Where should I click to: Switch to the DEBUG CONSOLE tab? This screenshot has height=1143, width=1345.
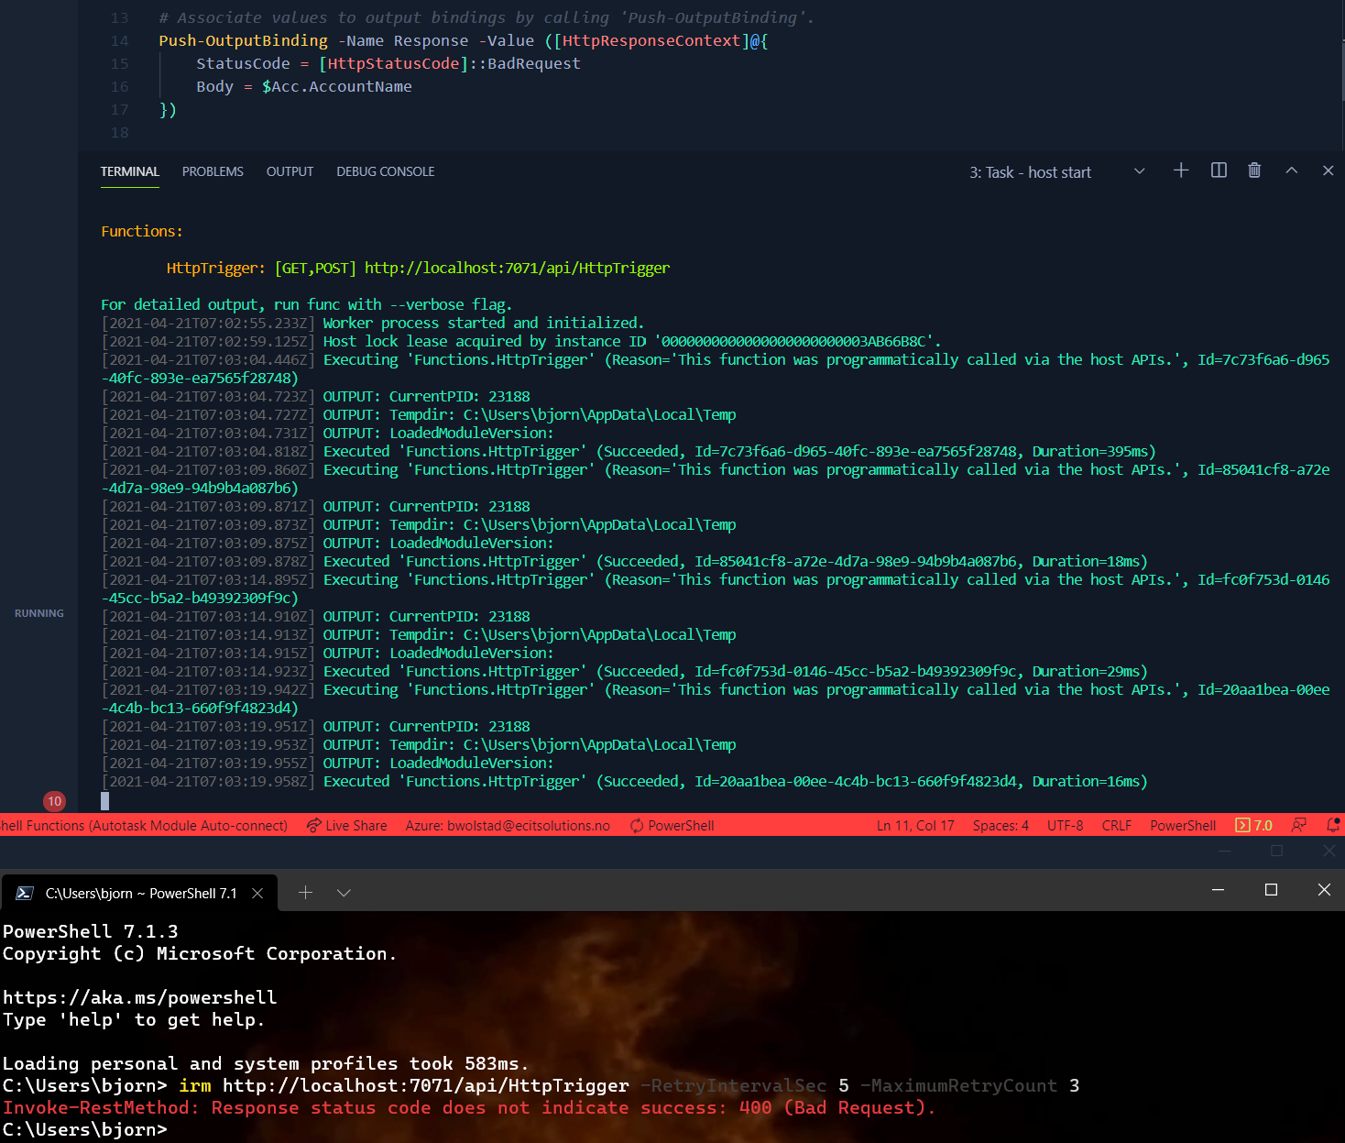[385, 171]
